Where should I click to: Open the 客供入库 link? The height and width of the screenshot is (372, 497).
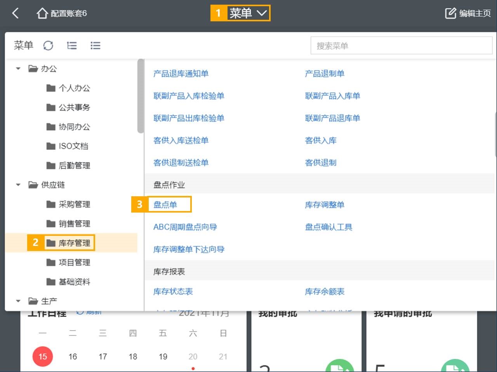[321, 140]
